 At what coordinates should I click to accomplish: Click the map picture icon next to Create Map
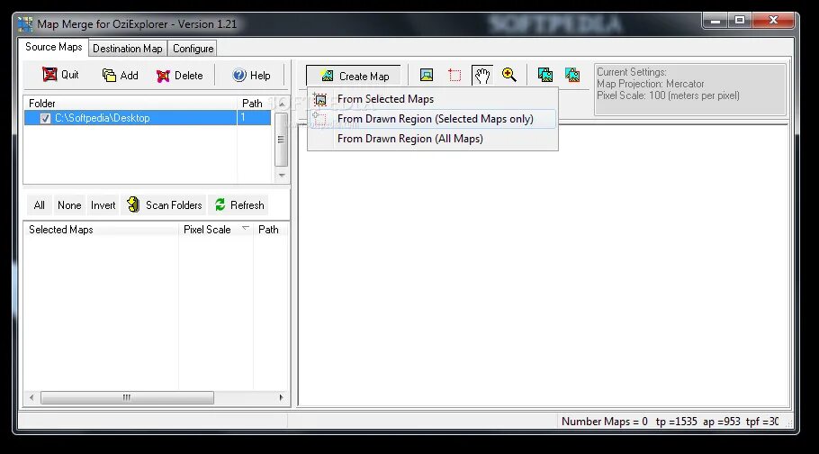pos(427,75)
